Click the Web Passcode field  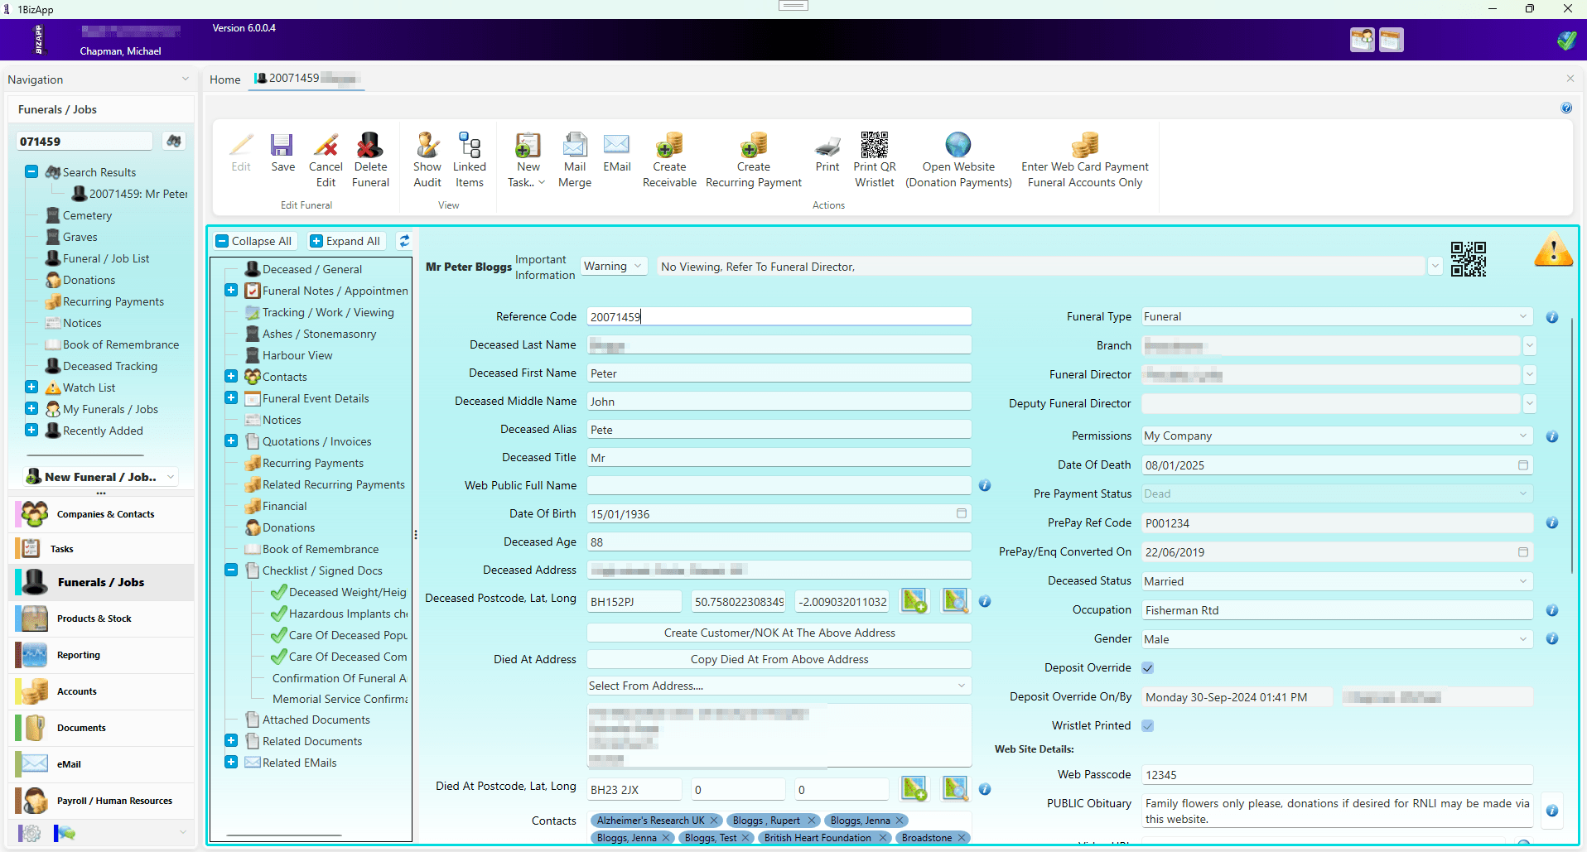[1337, 775]
